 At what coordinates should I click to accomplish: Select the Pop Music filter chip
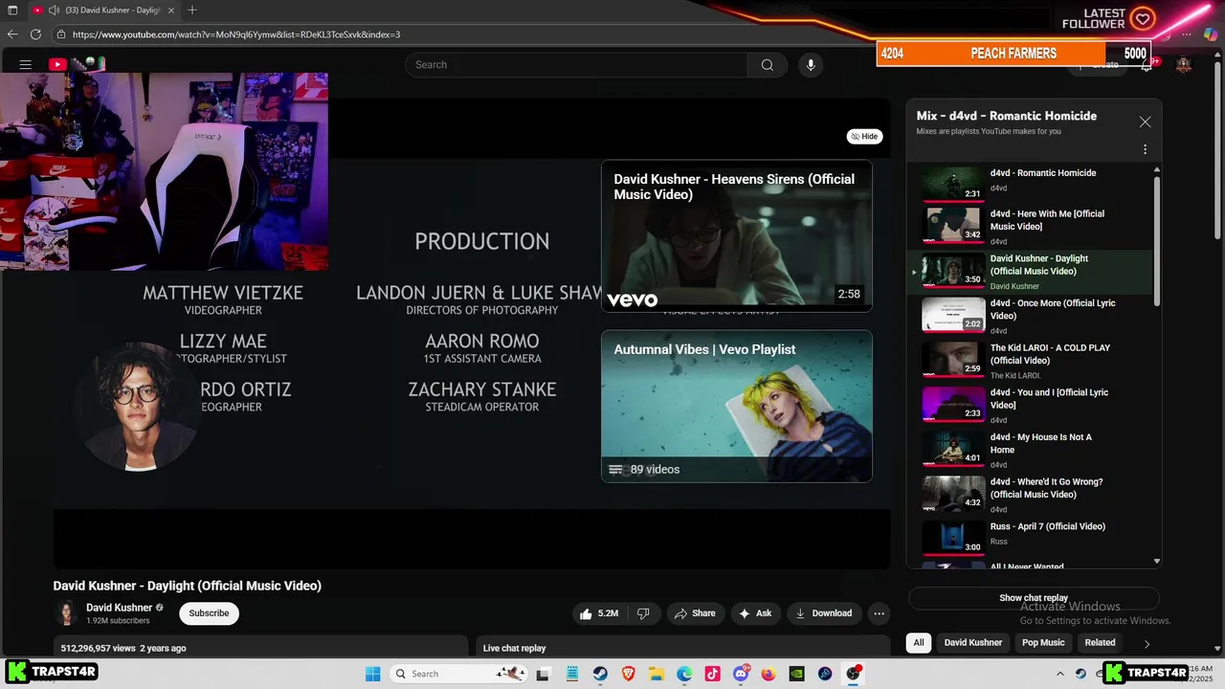tap(1043, 643)
